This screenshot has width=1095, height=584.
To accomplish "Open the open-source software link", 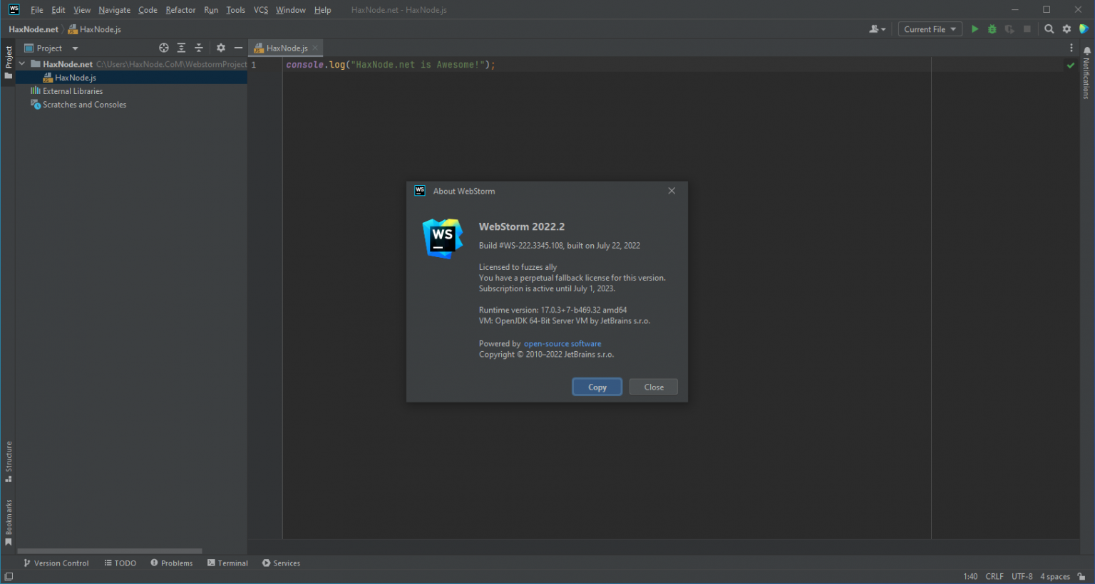I will [x=562, y=343].
